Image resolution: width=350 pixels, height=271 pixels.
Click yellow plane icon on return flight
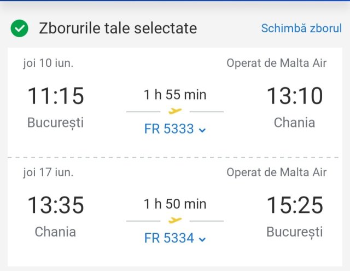175,221
